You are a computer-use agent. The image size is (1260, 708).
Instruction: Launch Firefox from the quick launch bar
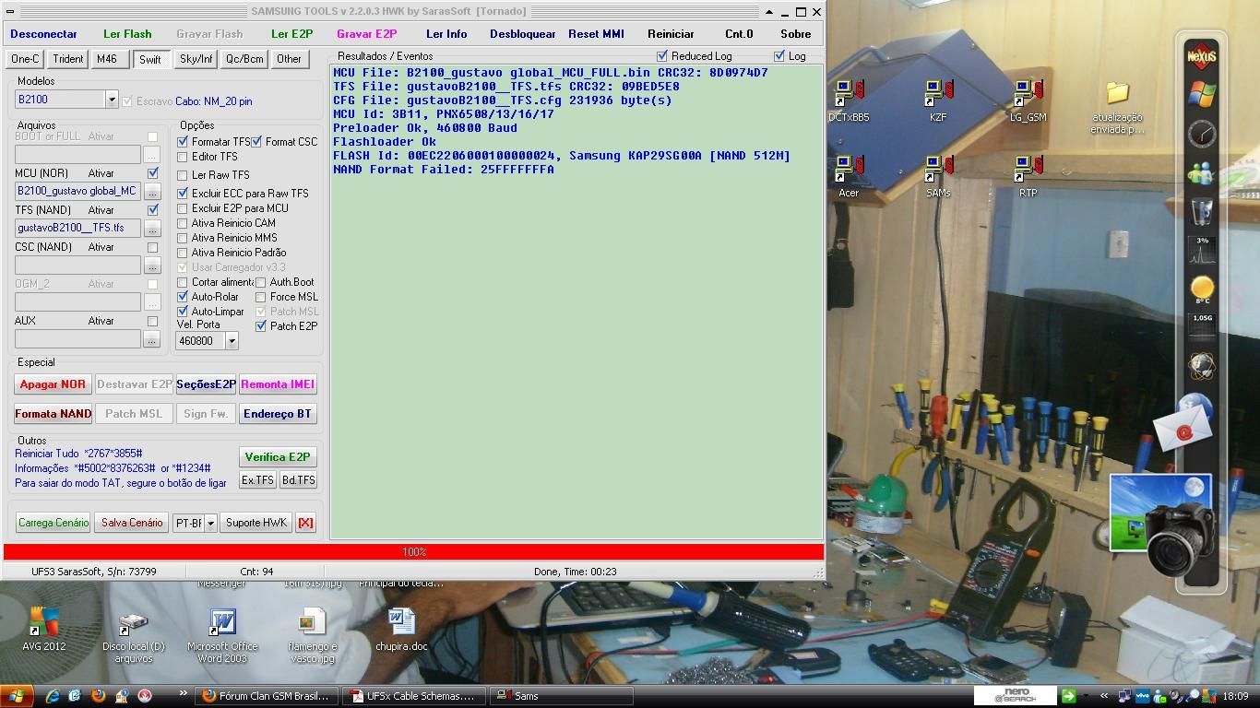[98, 696]
